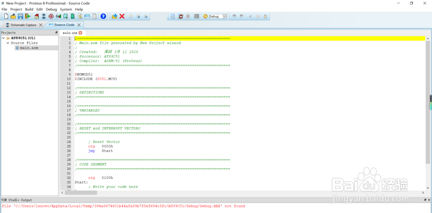Click the Rebuild Project icon with arrows
The height and width of the screenshot is (213, 432).
(x=181, y=16)
